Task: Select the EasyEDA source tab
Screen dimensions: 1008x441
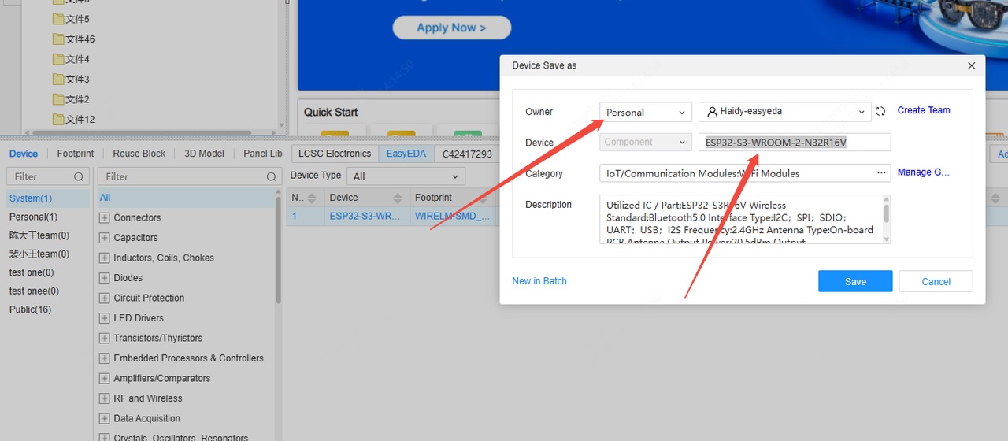Action: click(406, 154)
